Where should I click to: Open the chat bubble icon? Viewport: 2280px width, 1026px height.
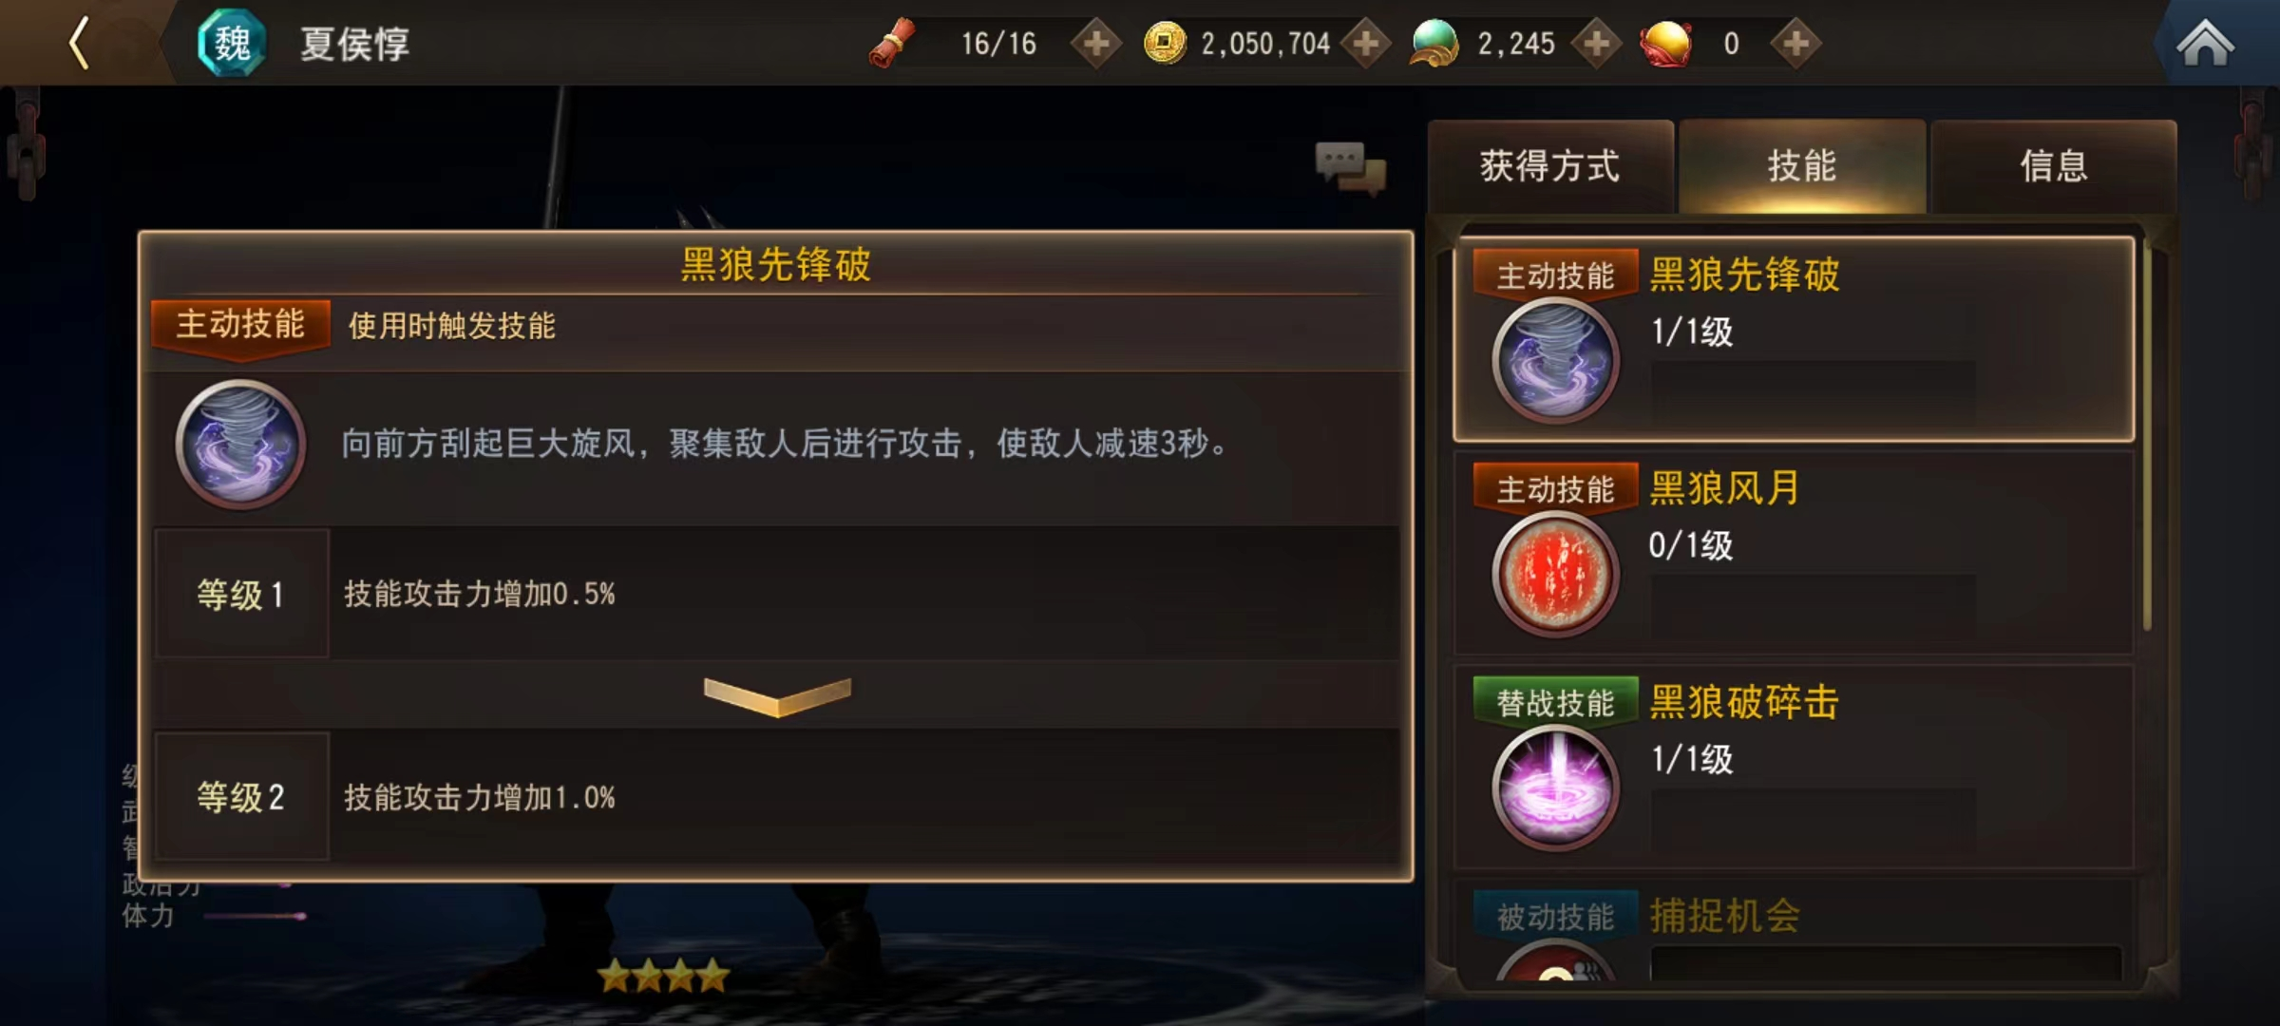[1350, 168]
